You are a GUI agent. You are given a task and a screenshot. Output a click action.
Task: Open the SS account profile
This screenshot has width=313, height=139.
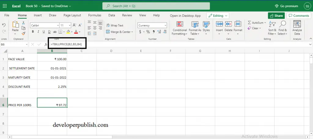tap(307, 6)
